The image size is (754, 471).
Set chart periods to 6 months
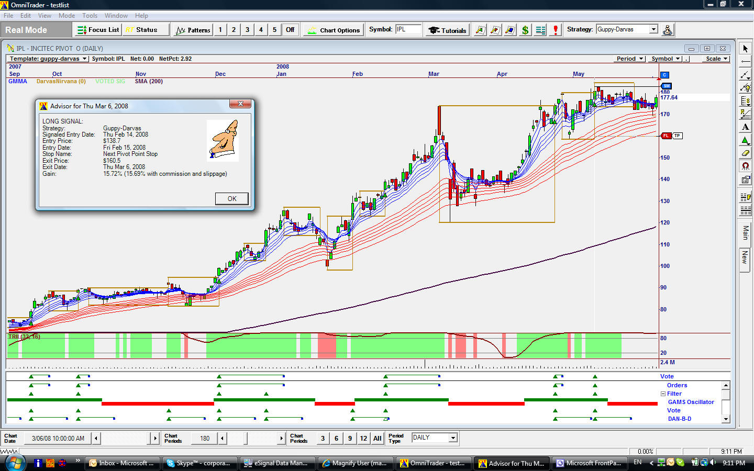pos(336,438)
